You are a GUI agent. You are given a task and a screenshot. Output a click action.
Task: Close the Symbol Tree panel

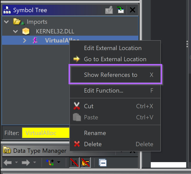132,10
